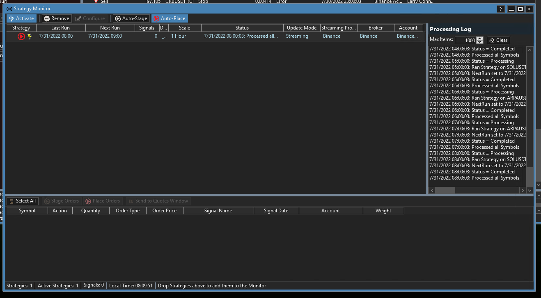Click the Activate toolbar button

21,18
